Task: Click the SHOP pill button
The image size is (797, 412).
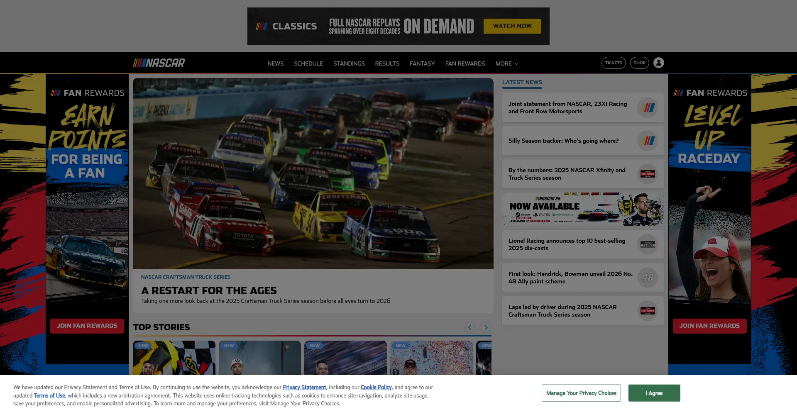Action: coord(639,63)
